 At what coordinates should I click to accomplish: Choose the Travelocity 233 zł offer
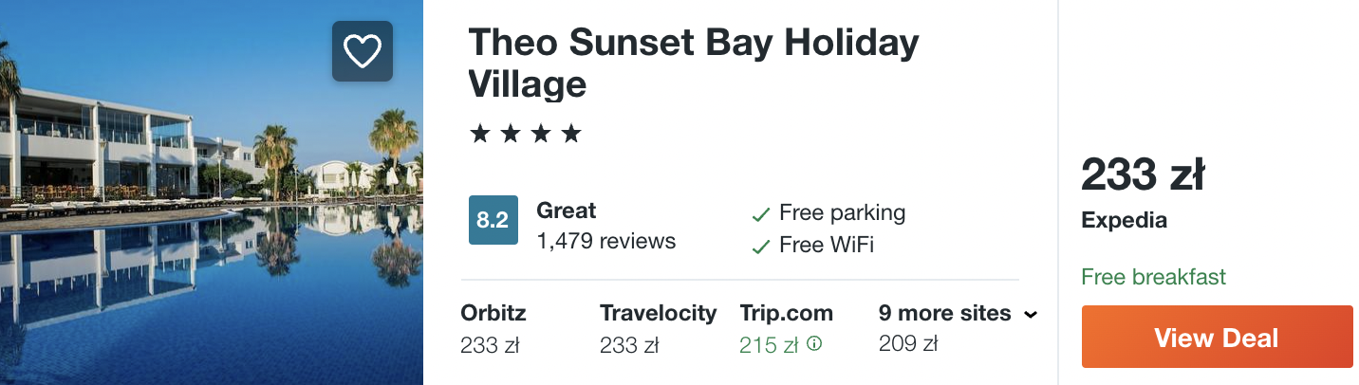658,329
